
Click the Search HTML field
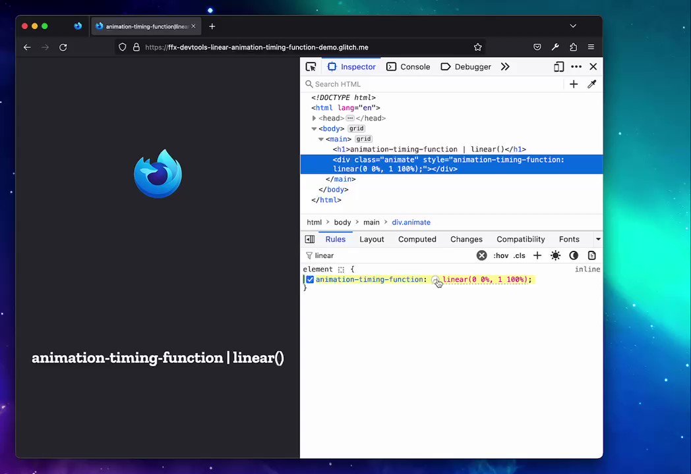tap(434, 84)
